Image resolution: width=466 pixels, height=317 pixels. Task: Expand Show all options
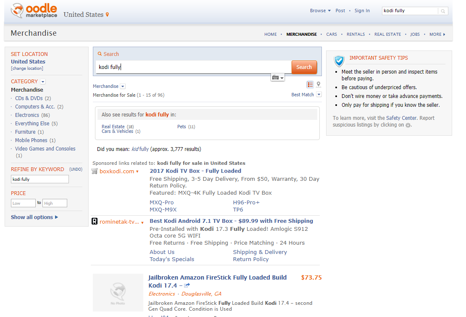point(34,217)
